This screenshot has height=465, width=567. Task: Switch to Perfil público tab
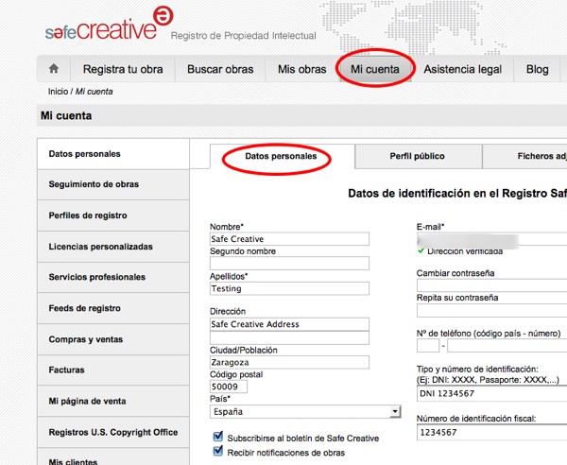tap(417, 156)
